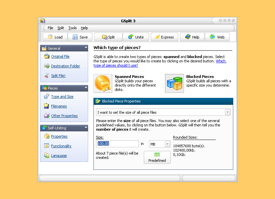Collapse the General sidebar section
The image size is (275, 199).
pyautogui.click(x=86, y=47)
